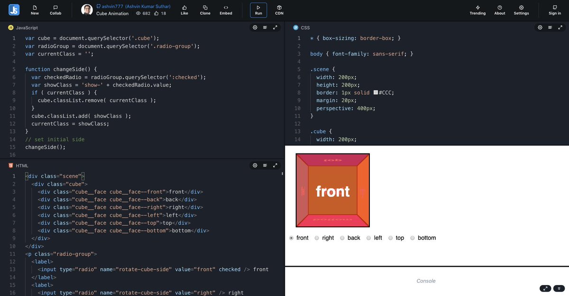Click the CSS panel title
569x296 pixels.
[x=305, y=28]
